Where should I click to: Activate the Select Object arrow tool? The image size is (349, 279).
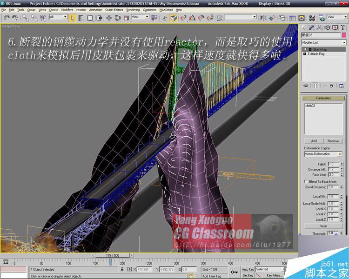click(72, 18)
